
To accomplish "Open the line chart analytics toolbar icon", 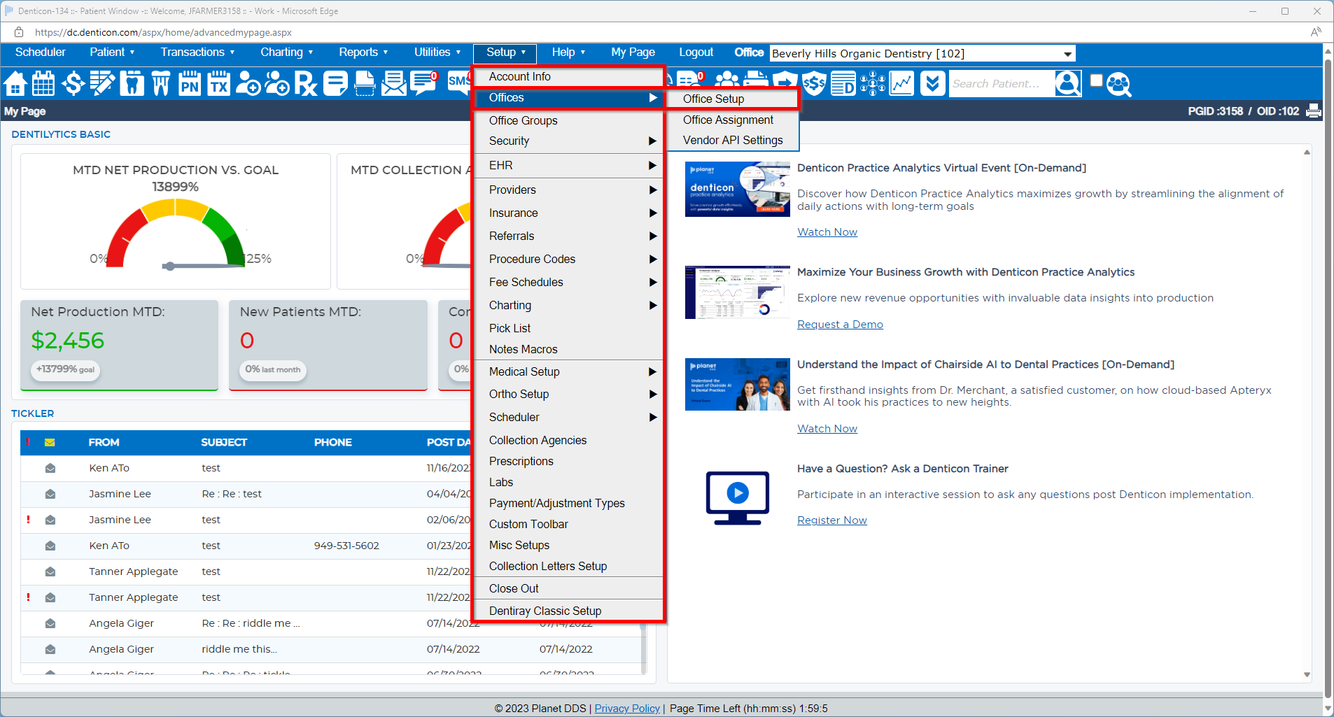I will [901, 84].
